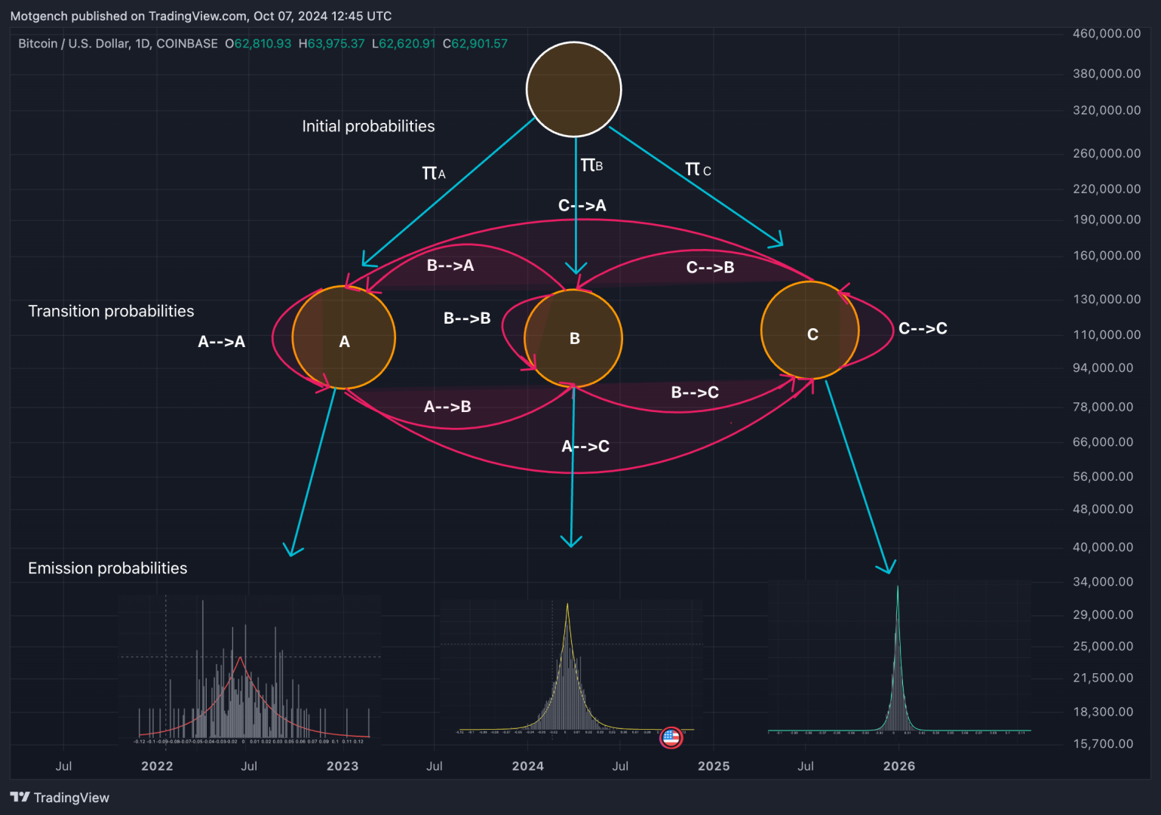Viewport: 1161px width, 815px height.
Task: Click the π C arrow label
Action: pyautogui.click(x=698, y=170)
